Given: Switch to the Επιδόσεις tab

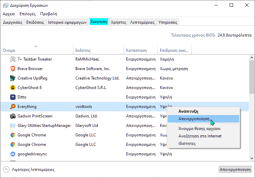Looking at the screenshot, I should tap(35, 22).
